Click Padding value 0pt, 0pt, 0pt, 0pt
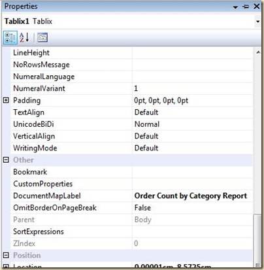 pyautogui.click(x=161, y=101)
